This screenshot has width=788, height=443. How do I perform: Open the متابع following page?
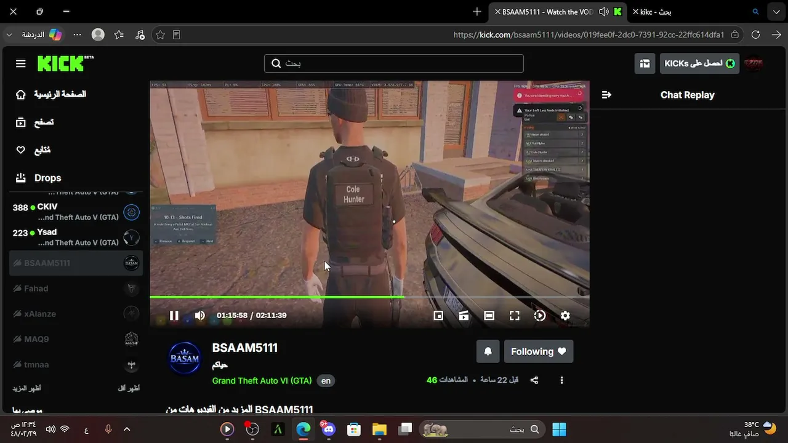click(33, 150)
